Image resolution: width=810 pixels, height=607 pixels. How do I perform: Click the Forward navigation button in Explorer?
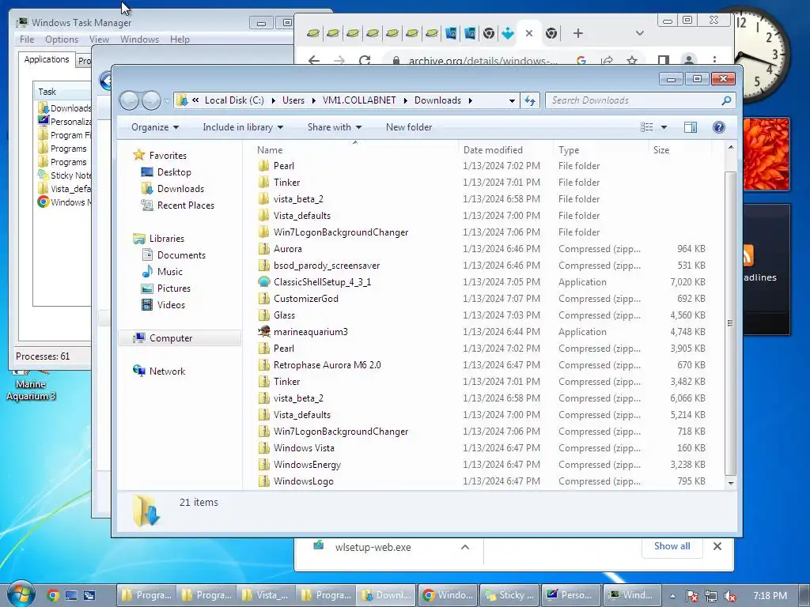click(151, 100)
